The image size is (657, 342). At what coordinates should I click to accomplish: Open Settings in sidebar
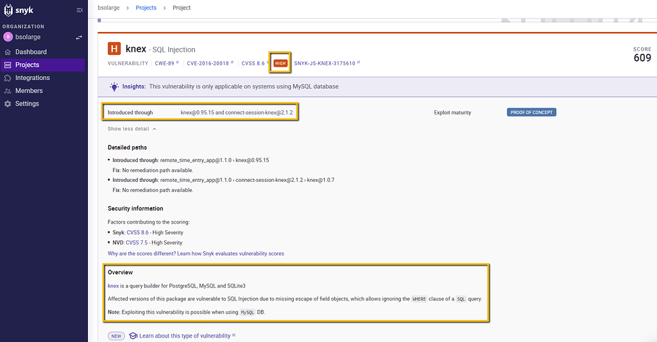[x=27, y=104]
